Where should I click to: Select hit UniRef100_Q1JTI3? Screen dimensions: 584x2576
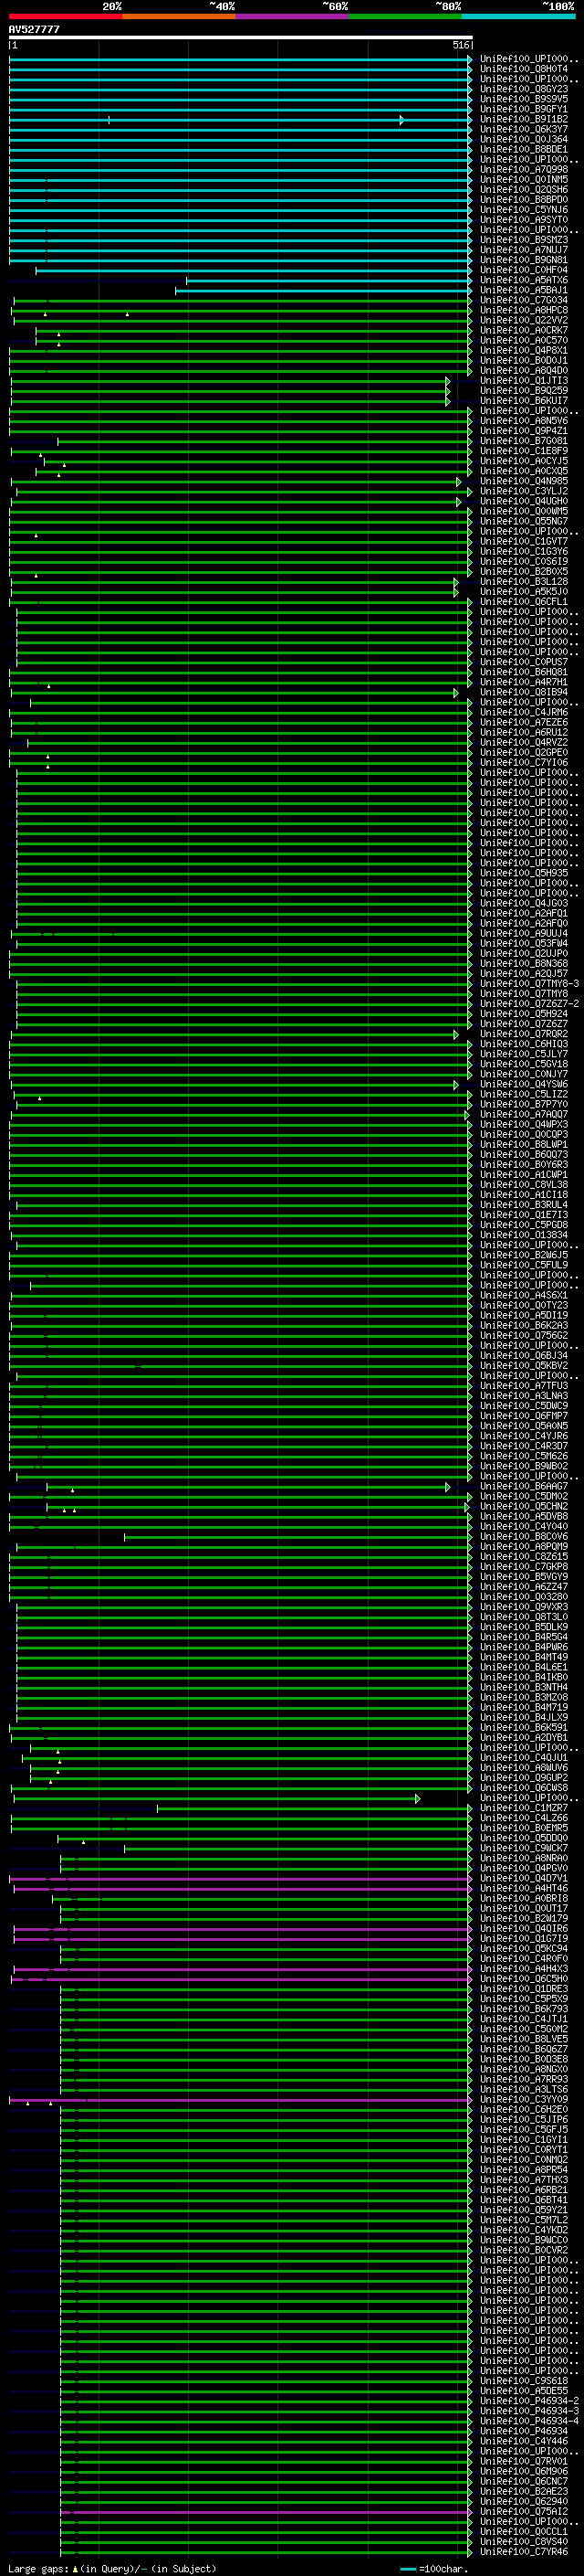523,381
